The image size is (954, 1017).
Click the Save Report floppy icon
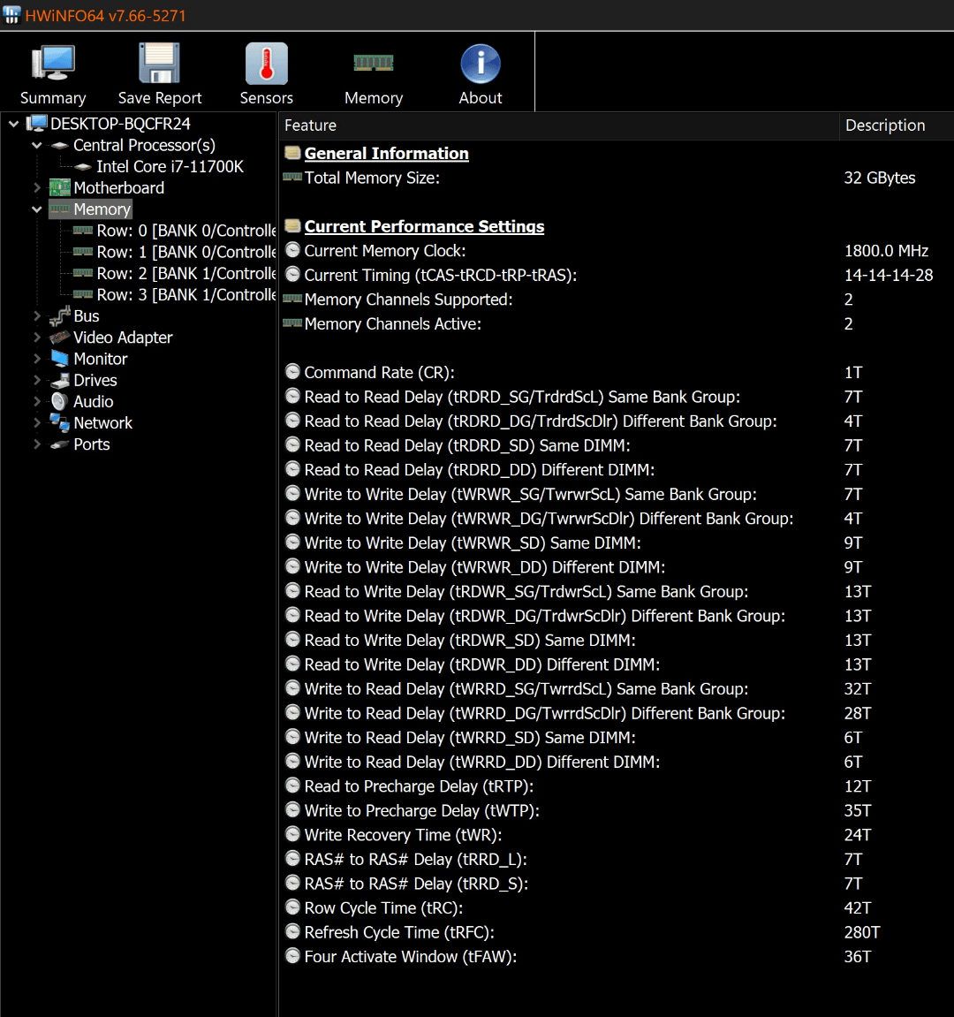click(x=159, y=63)
